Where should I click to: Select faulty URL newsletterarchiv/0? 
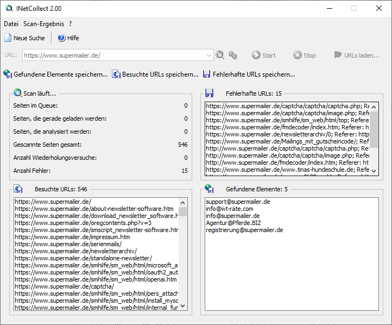click(x=288, y=134)
